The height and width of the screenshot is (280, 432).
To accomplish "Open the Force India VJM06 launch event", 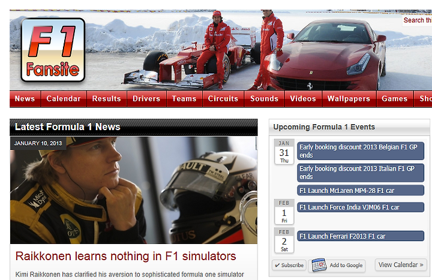I will [361, 207].
